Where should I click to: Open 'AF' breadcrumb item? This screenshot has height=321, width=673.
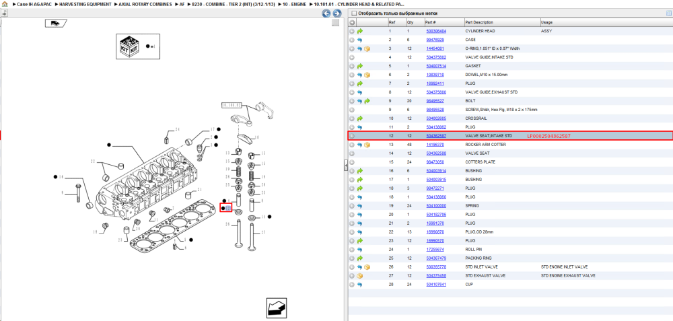click(x=182, y=4)
